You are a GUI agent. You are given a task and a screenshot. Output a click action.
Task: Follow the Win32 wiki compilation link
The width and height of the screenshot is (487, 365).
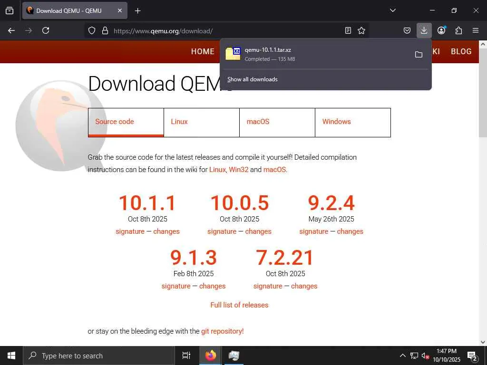click(x=239, y=170)
